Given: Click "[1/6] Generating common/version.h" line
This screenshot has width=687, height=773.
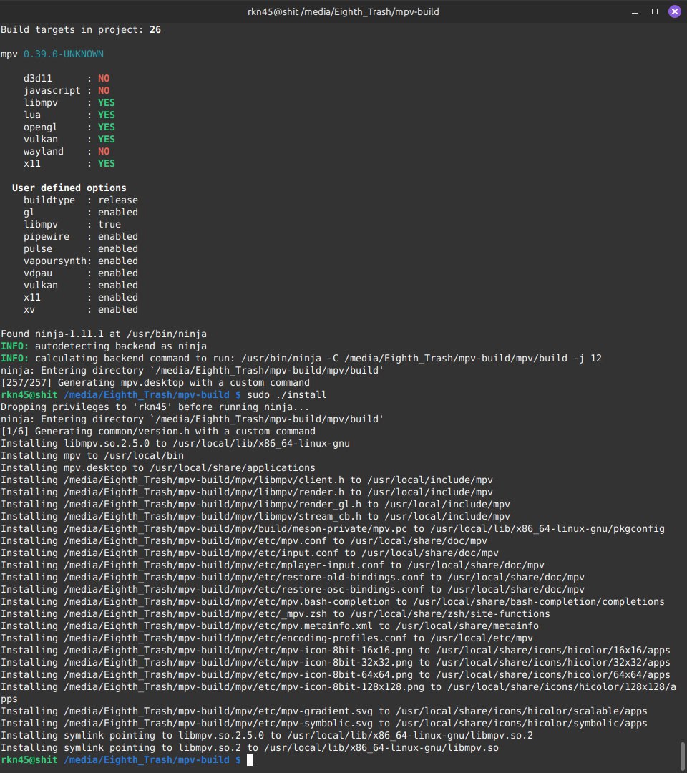Looking at the screenshot, I should point(158,432).
